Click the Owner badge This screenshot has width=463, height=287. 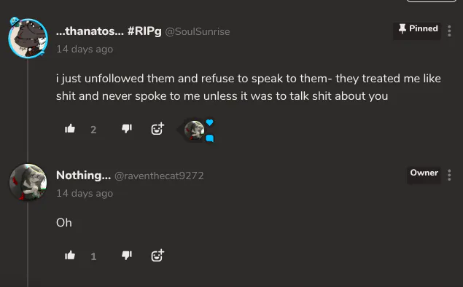(x=424, y=173)
